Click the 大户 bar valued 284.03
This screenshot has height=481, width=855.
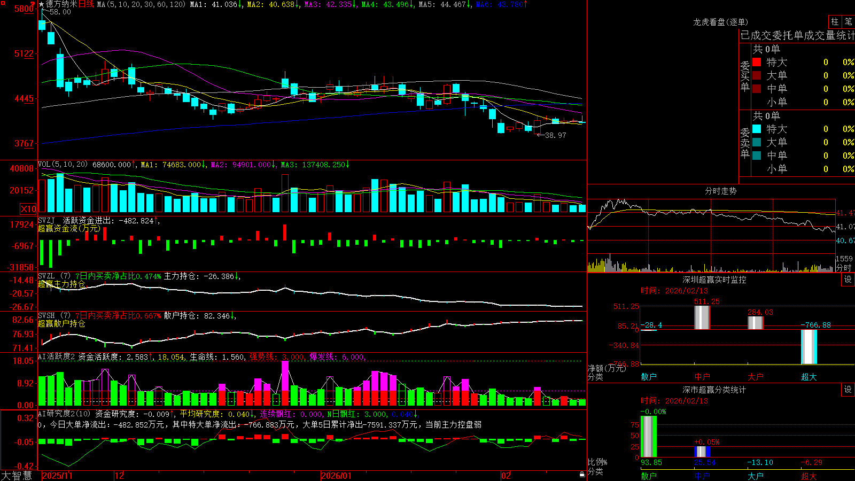[756, 323]
